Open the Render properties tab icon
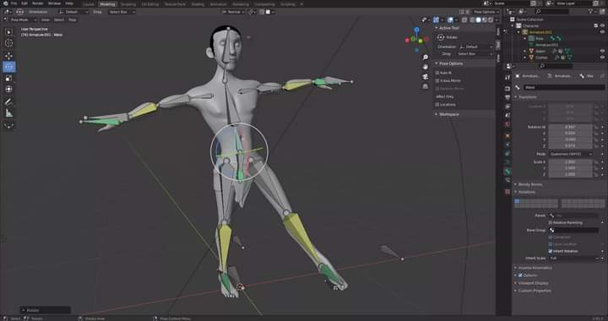Viewport: 608px width, 321px height. (x=508, y=88)
